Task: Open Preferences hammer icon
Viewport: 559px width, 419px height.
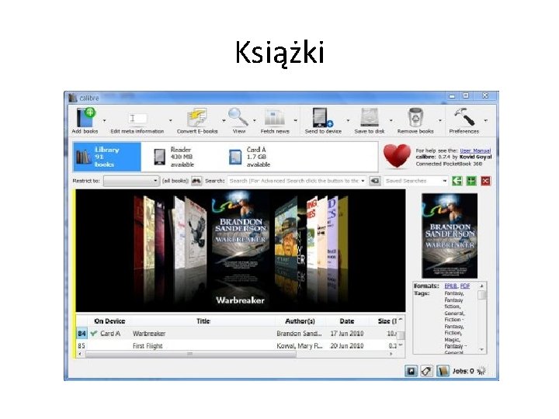Action: (x=464, y=117)
